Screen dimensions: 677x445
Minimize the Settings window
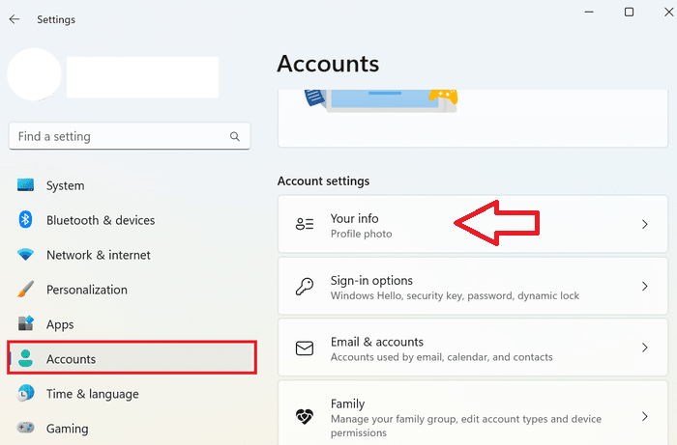click(589, 12)
